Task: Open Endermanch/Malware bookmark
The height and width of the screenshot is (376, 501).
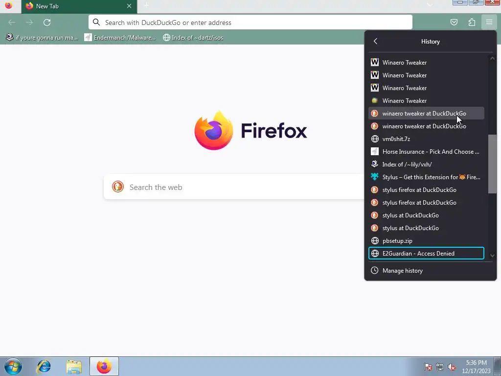Action: coord(120,37)
